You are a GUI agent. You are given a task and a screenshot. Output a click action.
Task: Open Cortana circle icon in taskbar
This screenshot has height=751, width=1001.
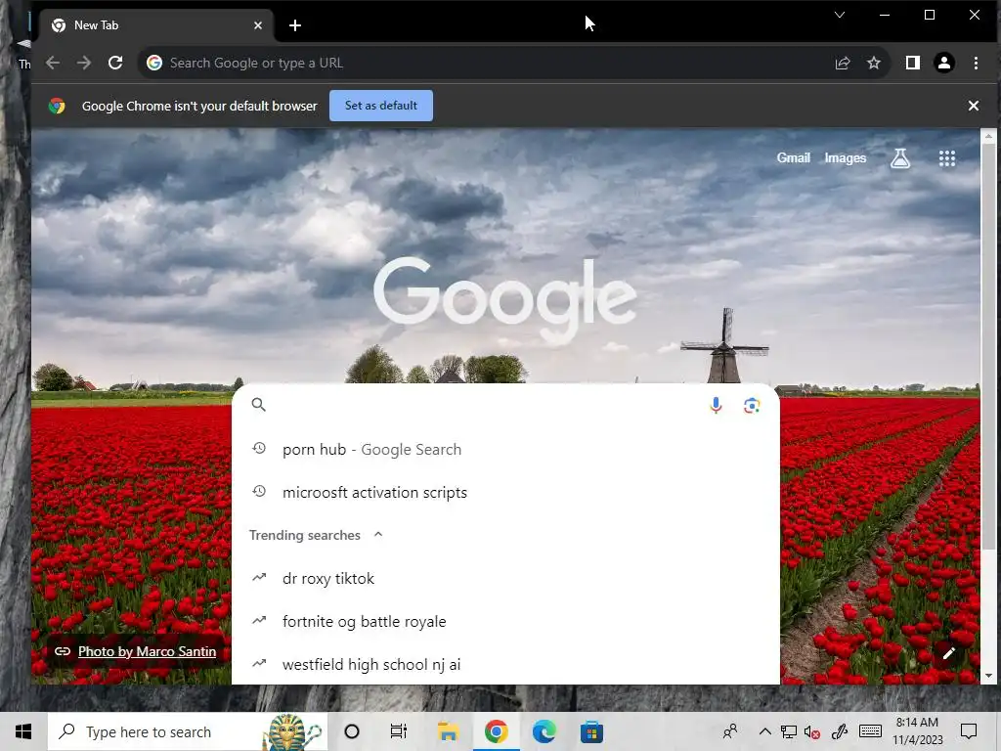352,731
